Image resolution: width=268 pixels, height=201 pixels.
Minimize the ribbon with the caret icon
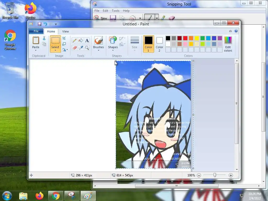[230, 31]
